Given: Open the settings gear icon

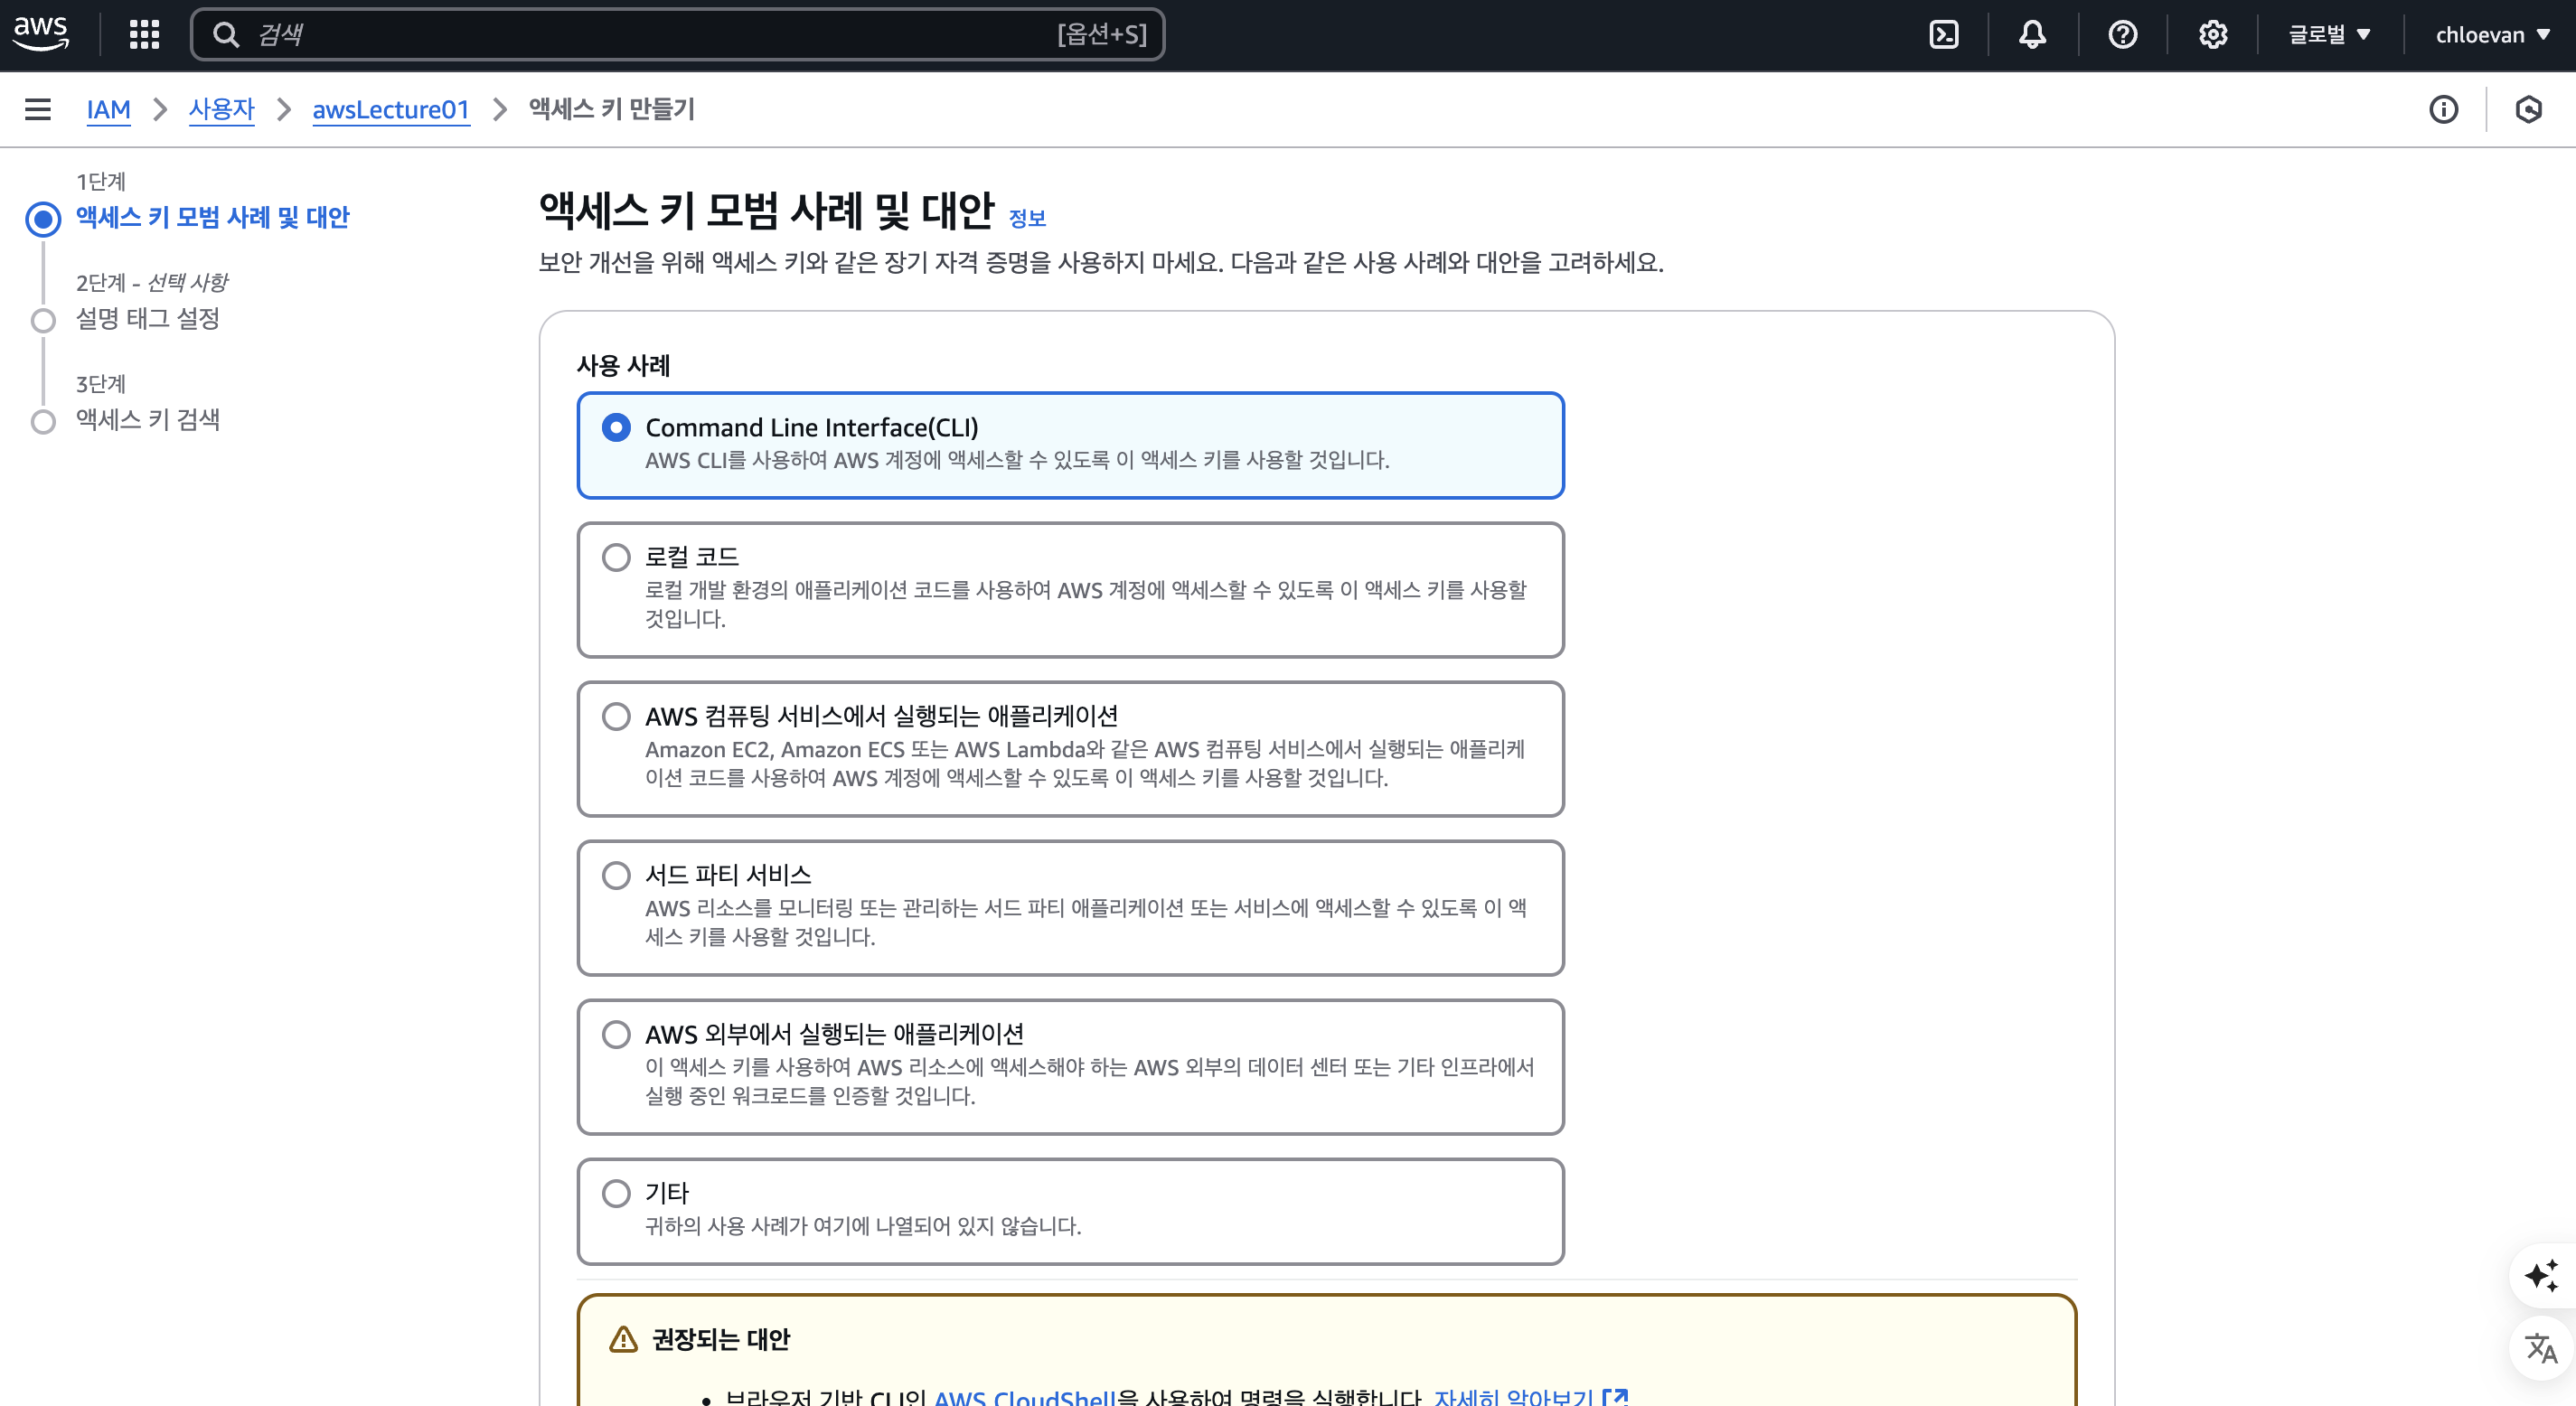Looking at the screenshot, I should (x=2212, y=35).
